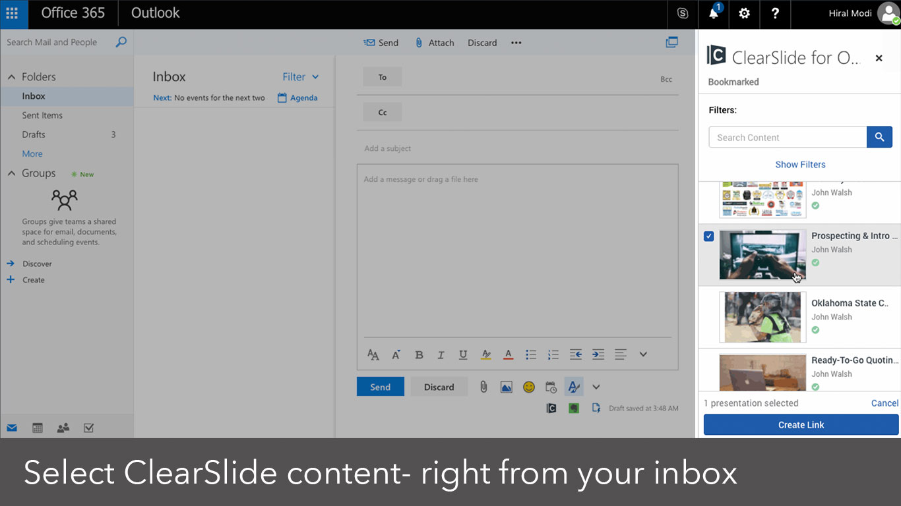The height and width of the screenshot is (506, 901).
Task: Toggle underline formatting
Action: click(463, 354)
